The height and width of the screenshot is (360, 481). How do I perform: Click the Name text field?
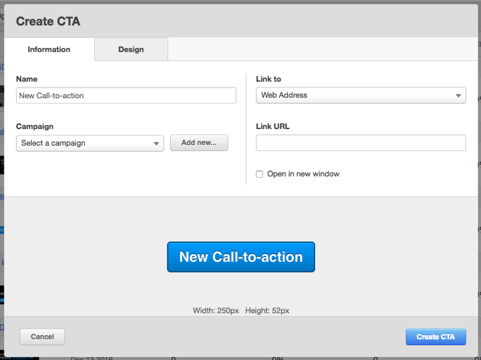point(126,96)
